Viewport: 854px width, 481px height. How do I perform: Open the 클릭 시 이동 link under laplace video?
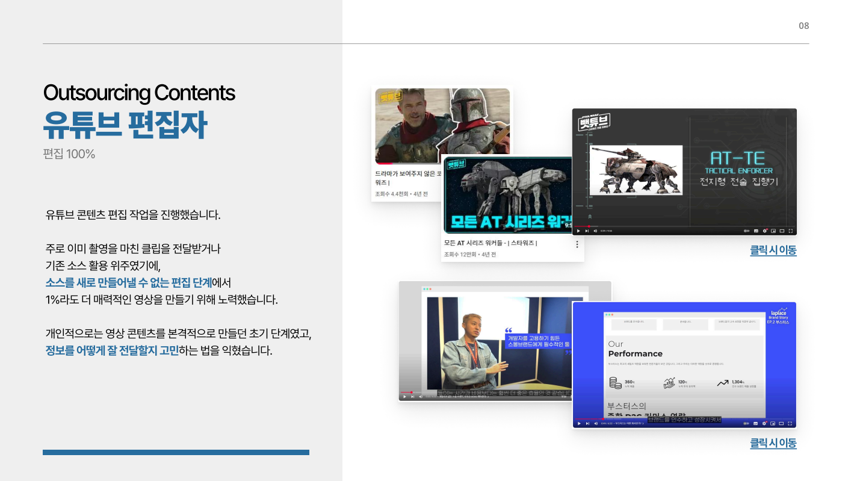click(773, 443)
